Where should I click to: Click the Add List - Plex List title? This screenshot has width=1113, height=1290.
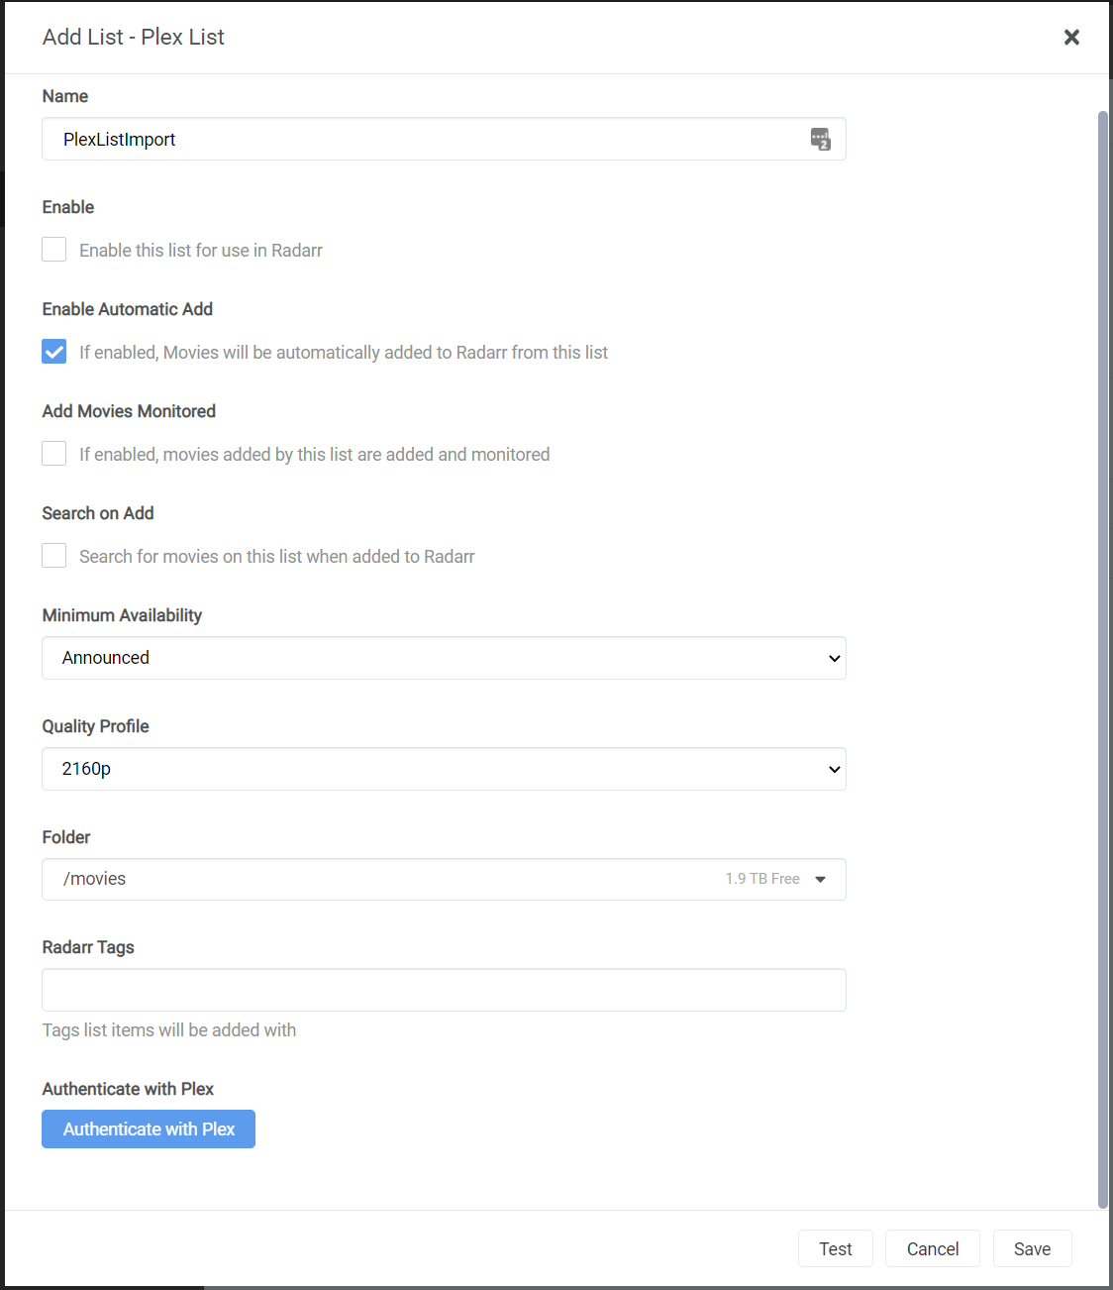133,37
